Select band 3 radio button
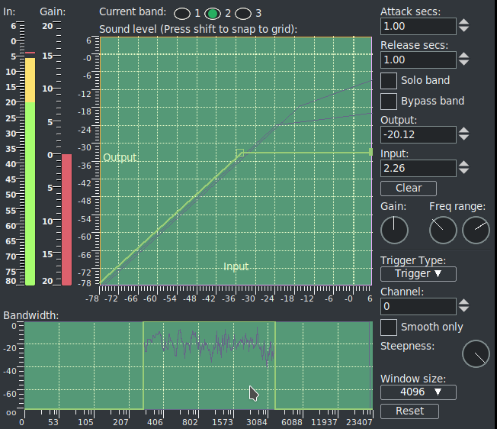This screenshot has width=497, height=429. click(x=243, y=14)
